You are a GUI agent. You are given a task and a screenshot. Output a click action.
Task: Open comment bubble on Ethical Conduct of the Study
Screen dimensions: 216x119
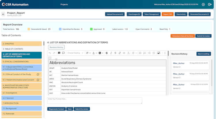(38, 74)
